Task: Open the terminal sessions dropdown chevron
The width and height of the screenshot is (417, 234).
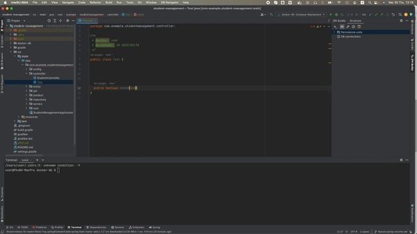Action: pyautogui.click(x=43, y=160)
